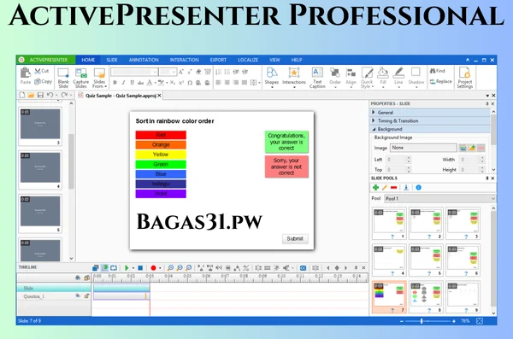Viewport: 513px width, 339px height.
Task: Toggle underline formatting
Action: coord(132,83)
